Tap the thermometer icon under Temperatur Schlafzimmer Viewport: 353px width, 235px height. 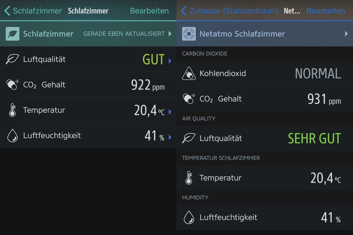click(189, 178)
